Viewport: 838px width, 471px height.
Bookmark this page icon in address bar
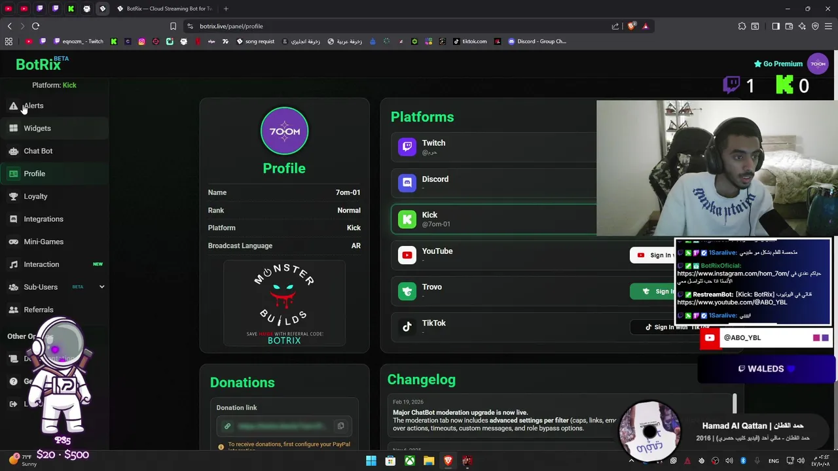pos(173,26)
